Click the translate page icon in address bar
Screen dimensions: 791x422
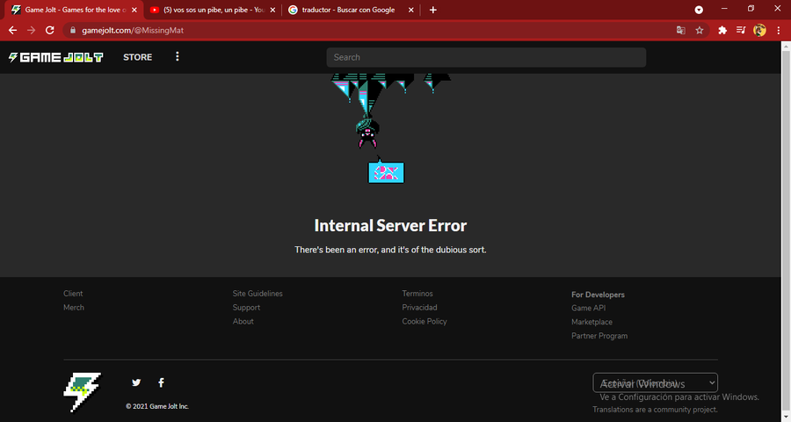tap(680, 30)
